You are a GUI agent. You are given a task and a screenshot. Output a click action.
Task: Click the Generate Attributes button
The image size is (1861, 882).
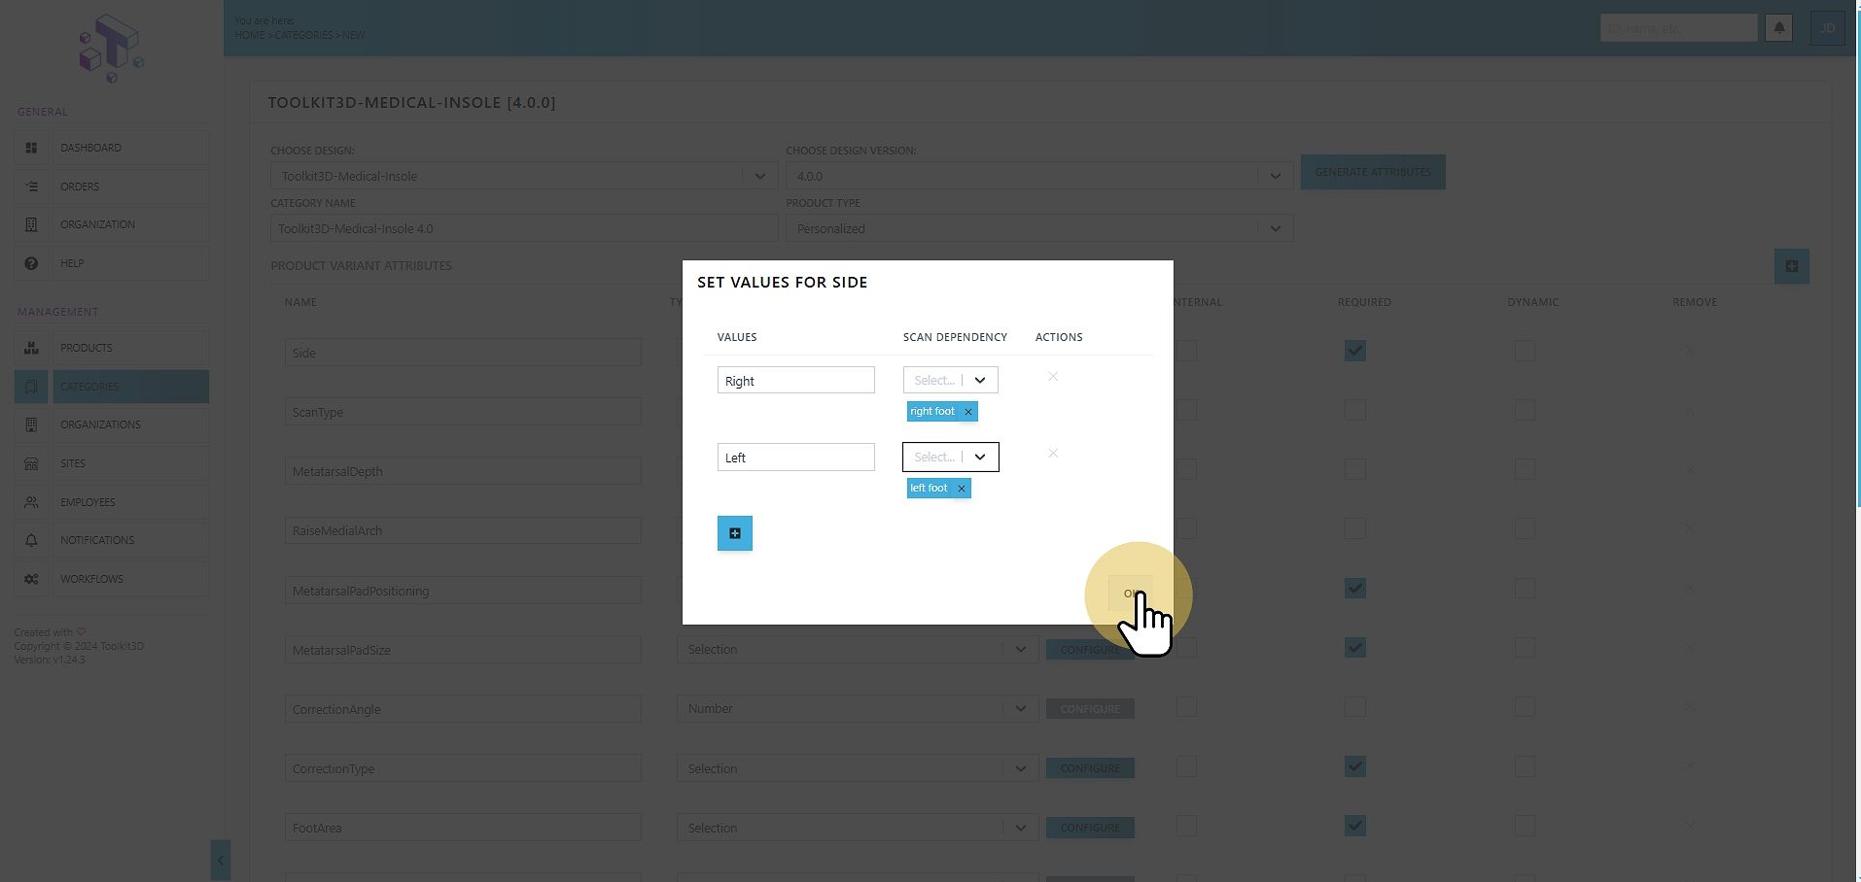click(1373, 172)
